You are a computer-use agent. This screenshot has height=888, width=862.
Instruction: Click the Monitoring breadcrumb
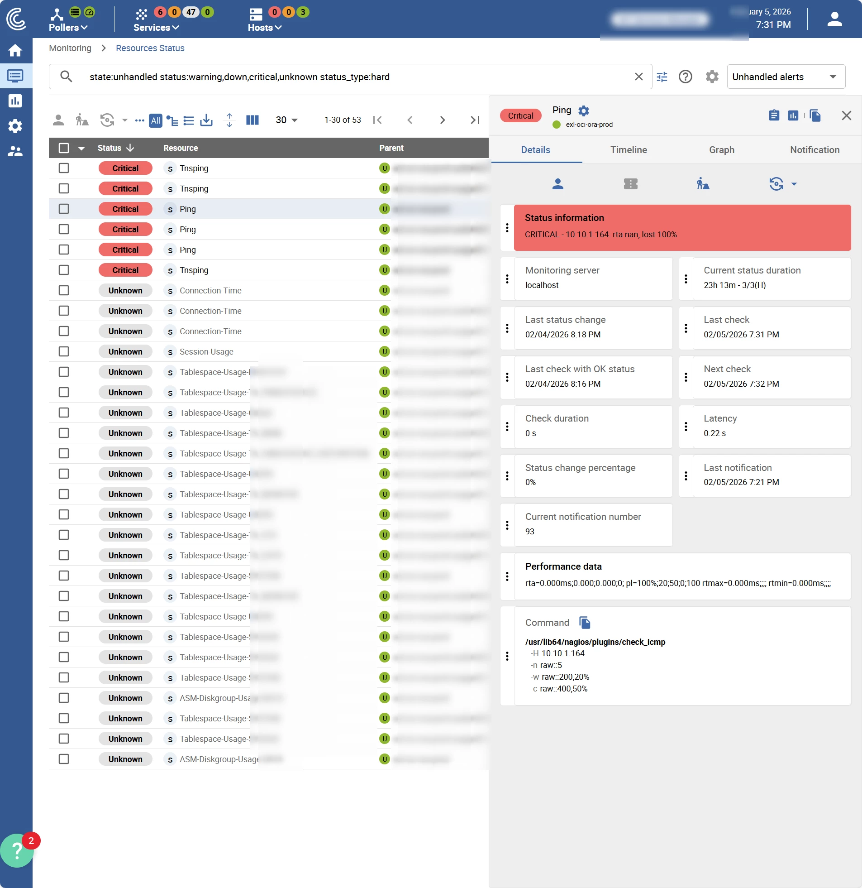coord(70,48)
